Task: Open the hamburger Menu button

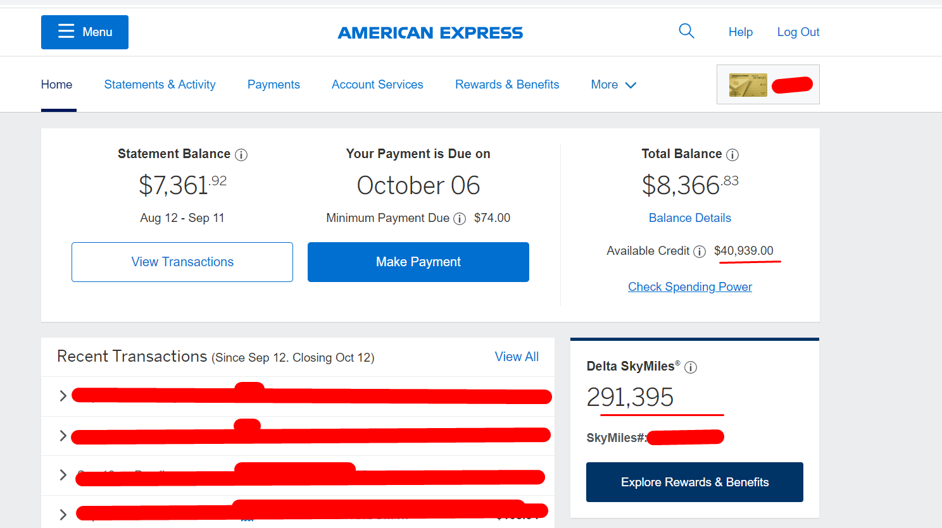Action: [85, 32]
